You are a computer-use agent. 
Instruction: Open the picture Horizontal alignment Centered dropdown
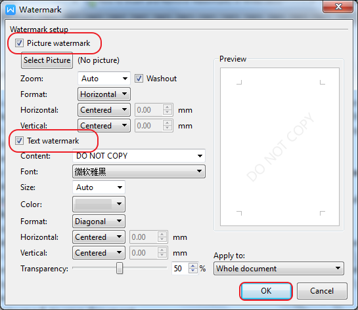click(104, 110)
